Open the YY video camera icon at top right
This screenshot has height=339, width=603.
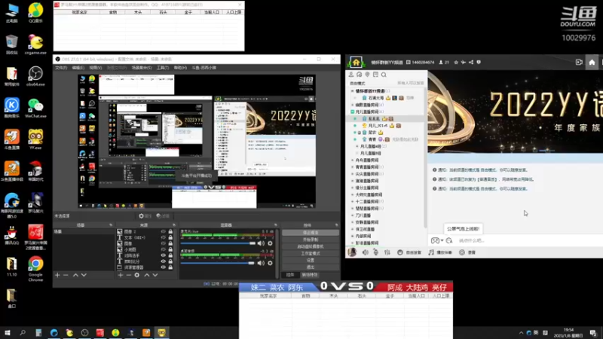pyautogui.click(x=579, y=63)
